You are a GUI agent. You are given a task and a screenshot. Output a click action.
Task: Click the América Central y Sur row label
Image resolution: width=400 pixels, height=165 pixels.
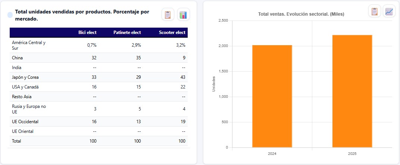pyautogui.click(x=29, y=45)
